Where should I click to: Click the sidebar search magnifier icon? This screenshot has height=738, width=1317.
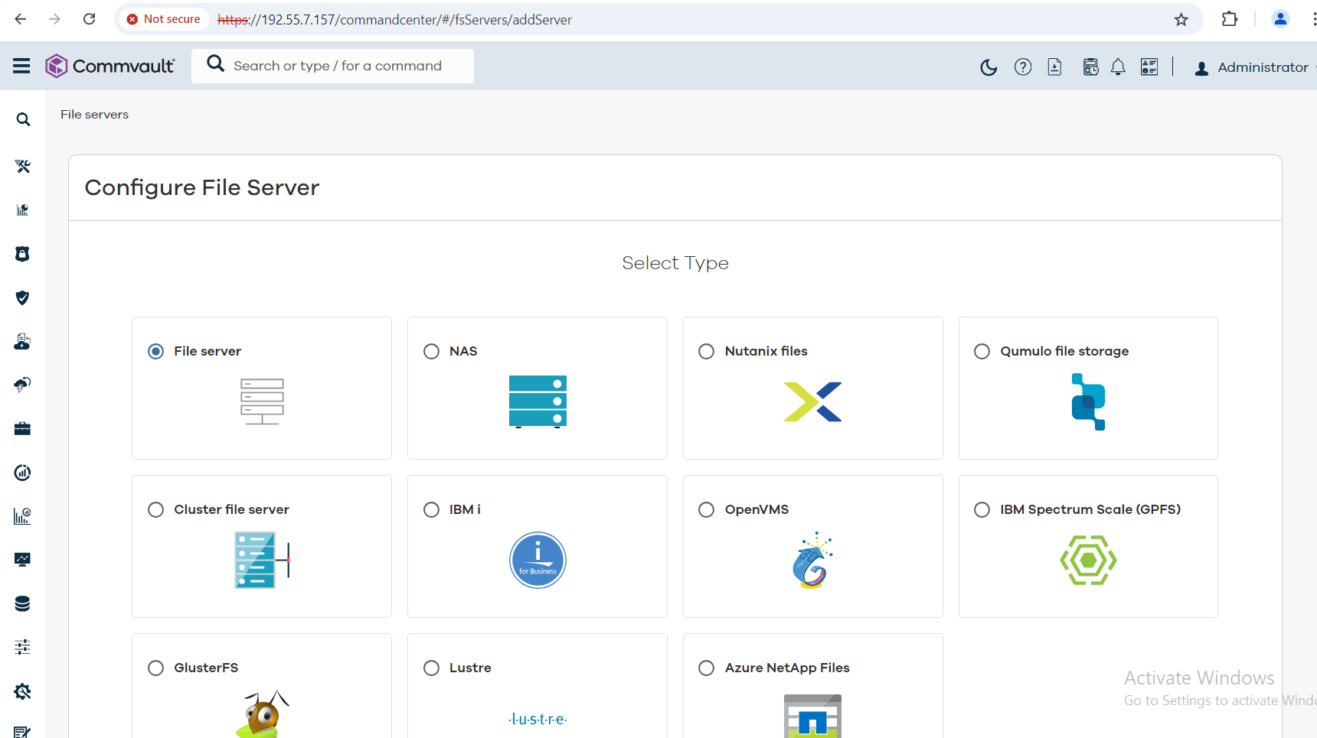pos(23,120)
